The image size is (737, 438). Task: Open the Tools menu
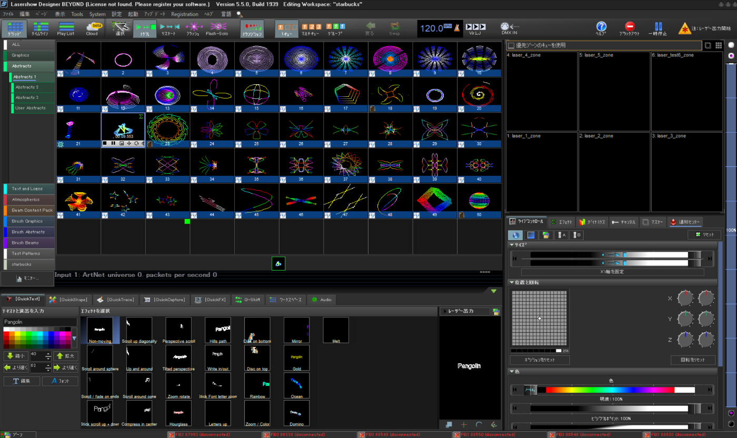[77, 14]
